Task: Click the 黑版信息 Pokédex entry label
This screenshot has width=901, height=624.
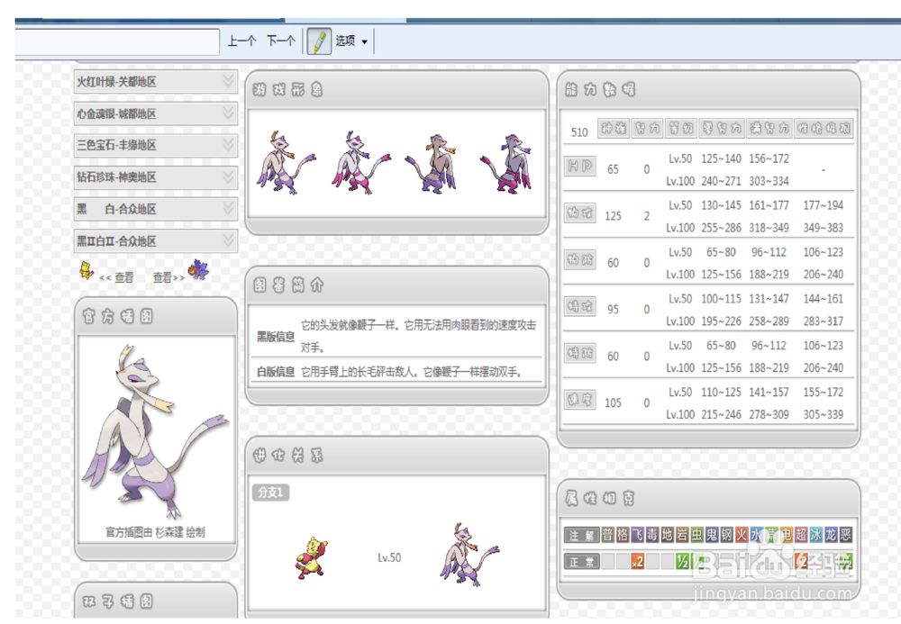Action: point(275,337)
